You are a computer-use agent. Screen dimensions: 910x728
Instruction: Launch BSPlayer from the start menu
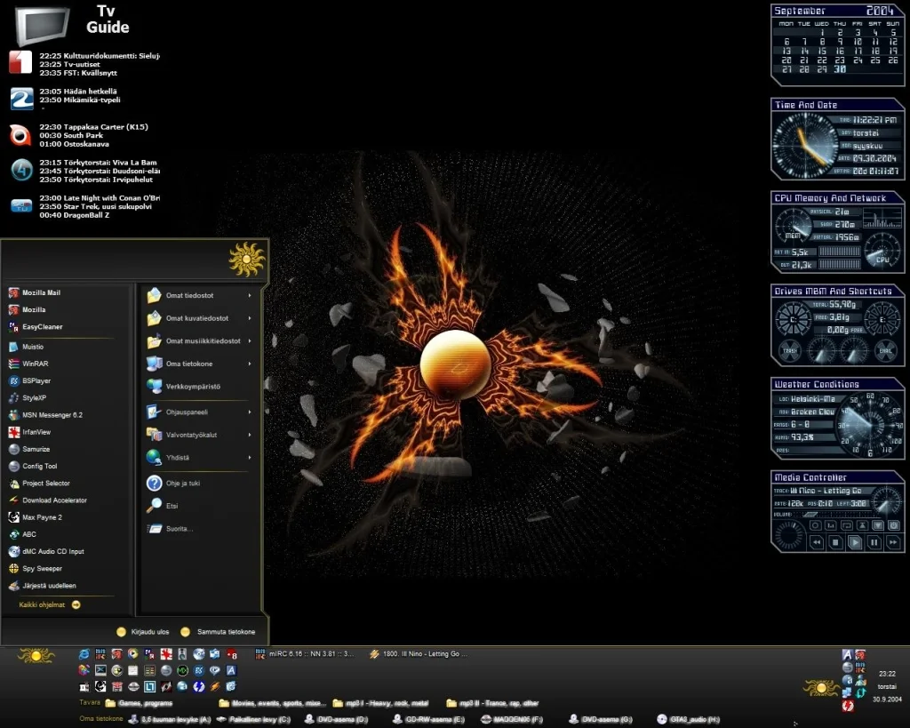pos(36,380)
